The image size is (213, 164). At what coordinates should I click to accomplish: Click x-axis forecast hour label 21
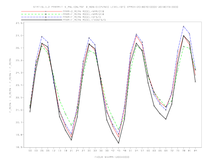pos(71,151)
